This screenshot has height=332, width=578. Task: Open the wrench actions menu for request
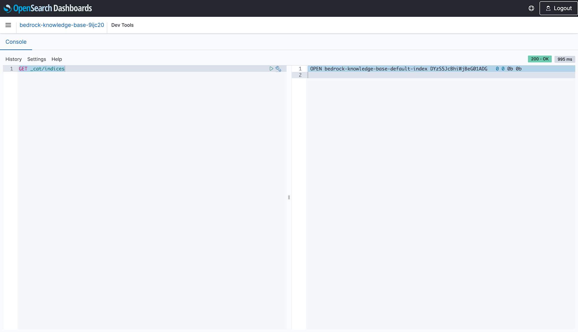click(278, 69)
